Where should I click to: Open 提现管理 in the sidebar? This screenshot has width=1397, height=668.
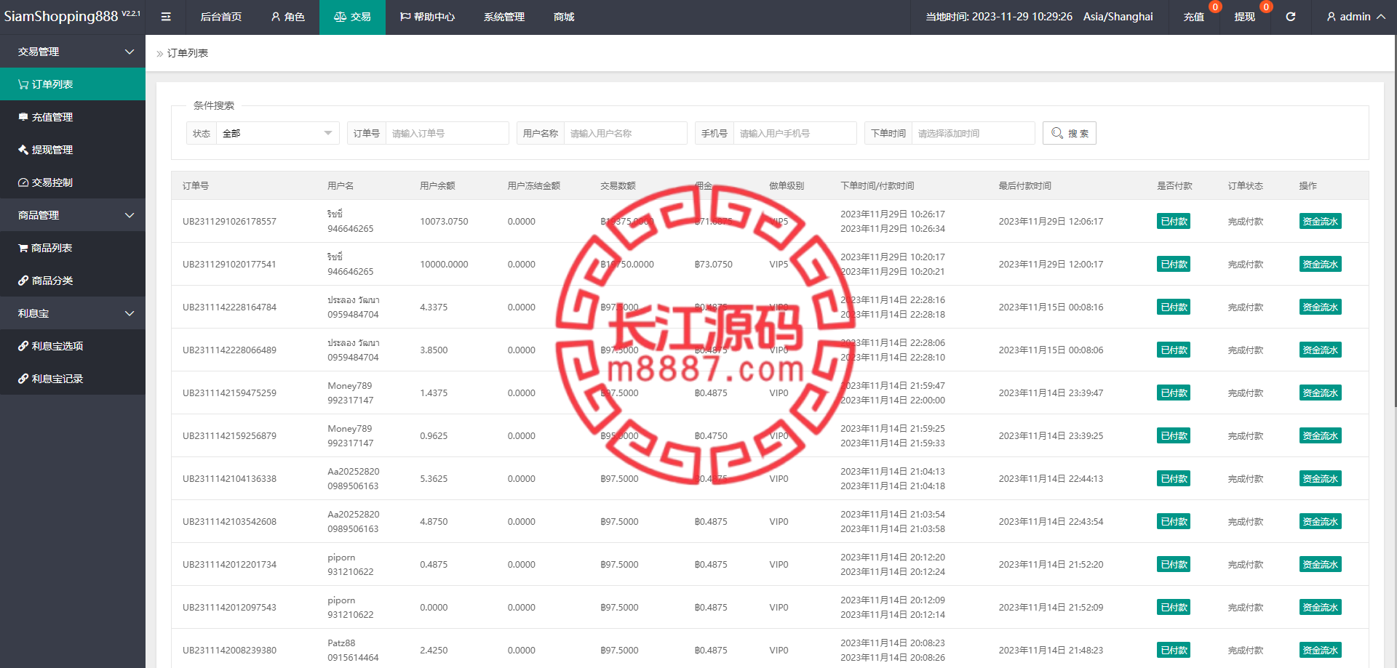click(x=73, y=150)
